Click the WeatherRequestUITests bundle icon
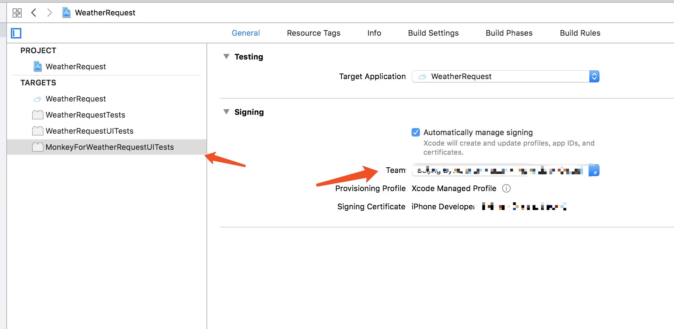Image resolution: width=674 pixels, height=329 pixels. 38,131
